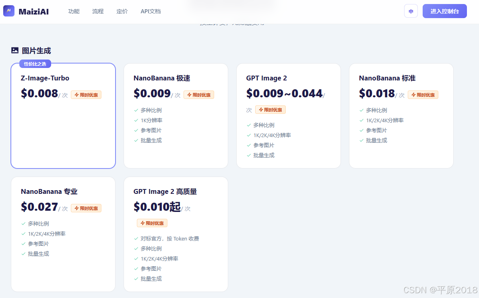
Task: Click the 图片生成 section heading
Action: coord(36,51)
